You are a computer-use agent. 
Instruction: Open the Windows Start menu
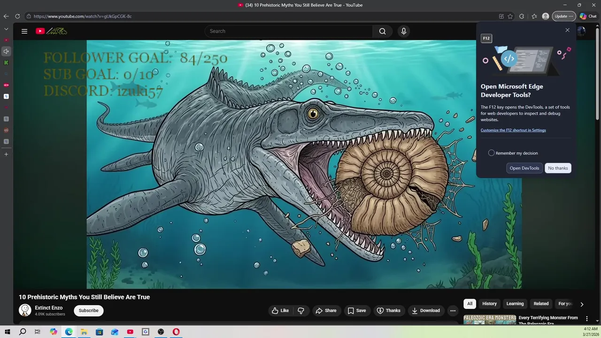coord(8,332)
